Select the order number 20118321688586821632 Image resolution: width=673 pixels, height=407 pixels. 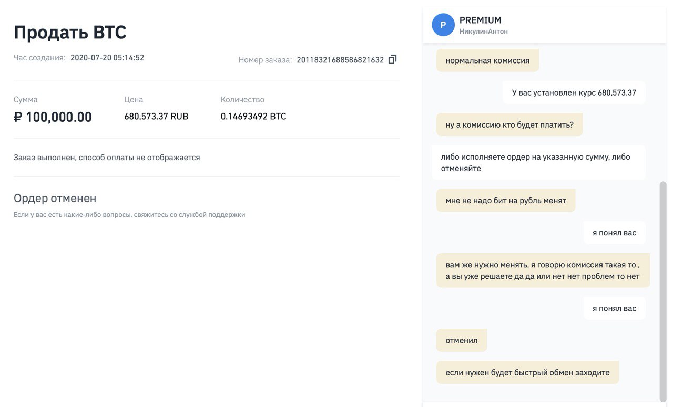pos(340,60)
